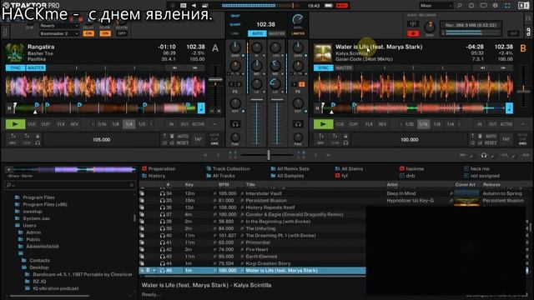This screenshot has width=534, height=300.
Task: Toggle SYNC on Deck A
Action: click(x=15, y=67)
